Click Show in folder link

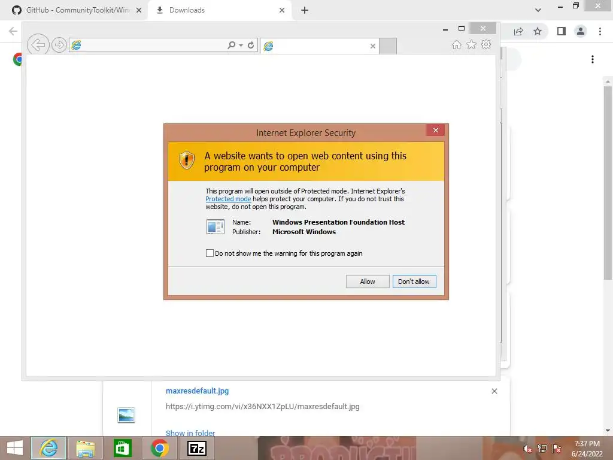click(190, 432)
